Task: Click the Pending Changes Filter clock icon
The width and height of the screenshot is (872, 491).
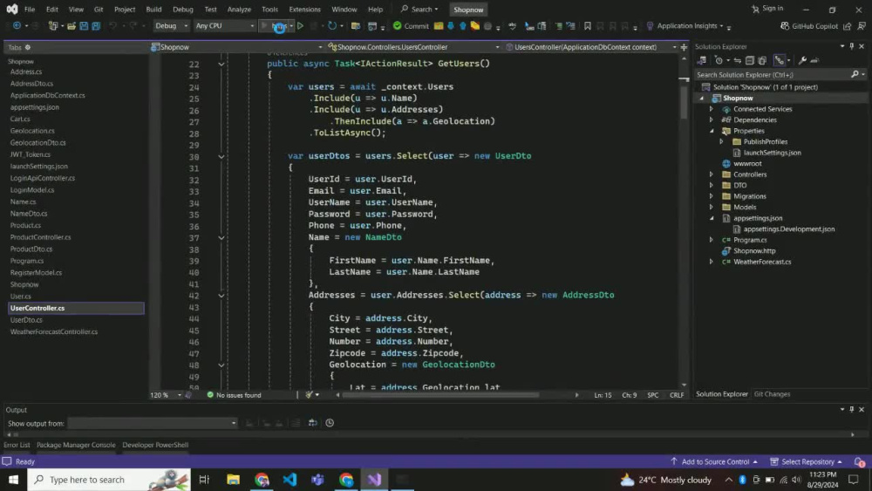Action: point(719,60)
